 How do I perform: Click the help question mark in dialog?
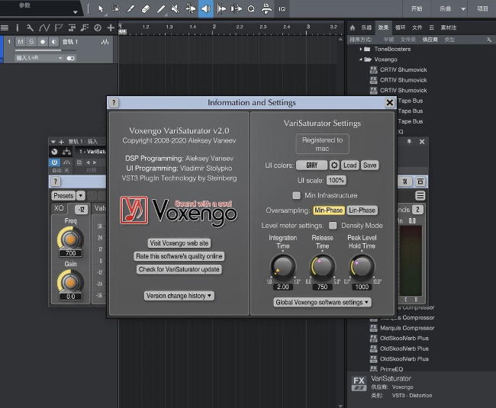(114, 102)
